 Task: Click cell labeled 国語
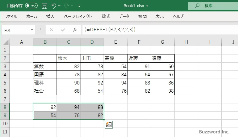tap(45, 75)
